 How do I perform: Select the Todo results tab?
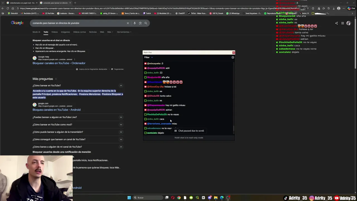[x=46, y=32]
